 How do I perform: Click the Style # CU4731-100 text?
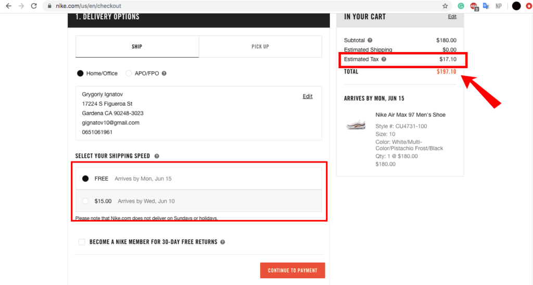point(401,126)
